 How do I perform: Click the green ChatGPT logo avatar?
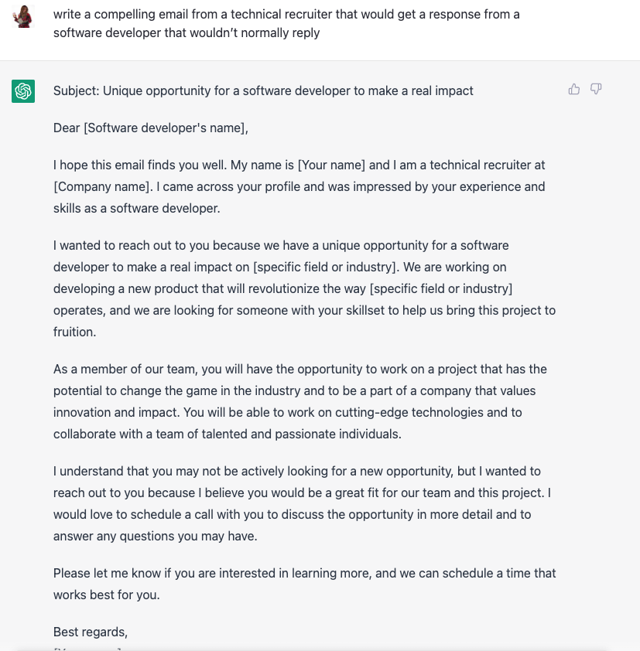click(x=23, y=91)
